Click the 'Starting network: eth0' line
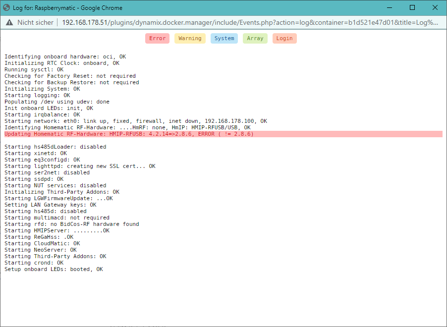The image size is (447, 327). point(136,121)
